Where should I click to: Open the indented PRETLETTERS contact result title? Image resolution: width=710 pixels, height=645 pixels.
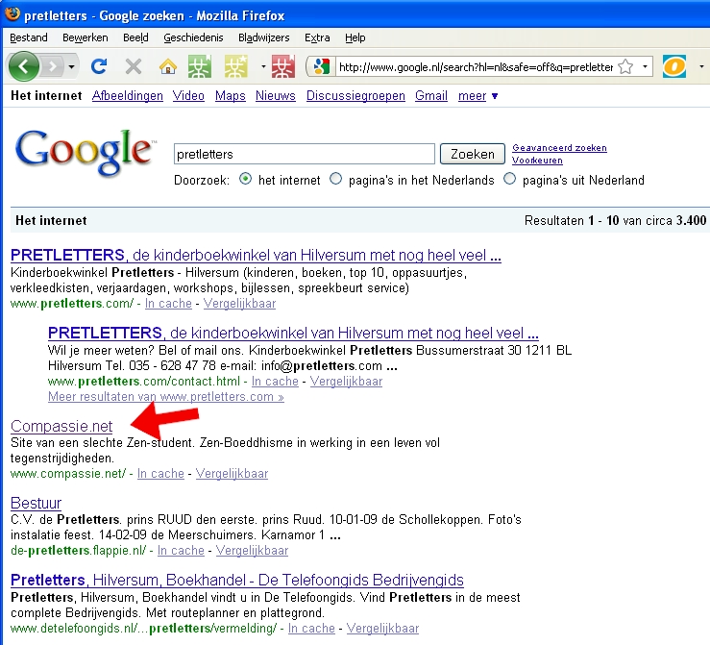pos(293,334)
